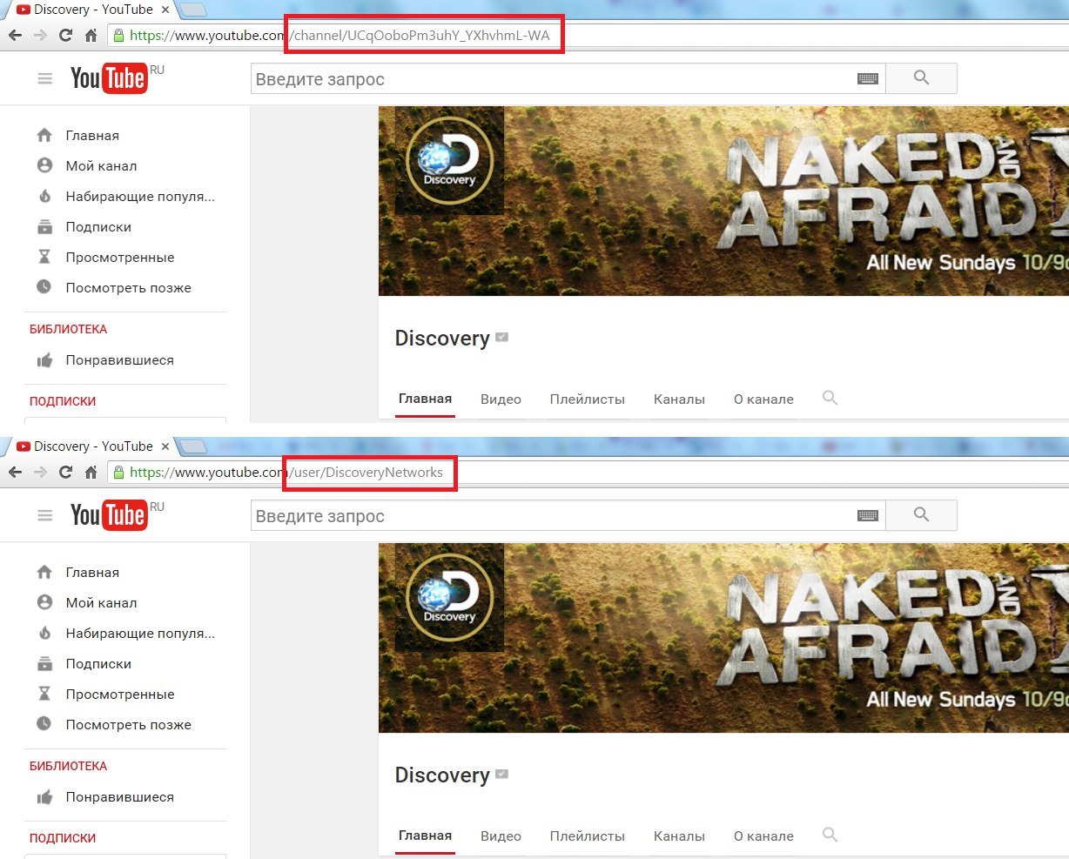The width and height of the screenshot is (1069, 859).
Task: Open a new tab in the lower browser window
Action: pos(193,446)
